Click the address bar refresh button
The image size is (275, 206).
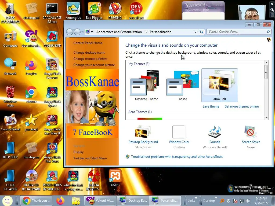click(201, 32)
